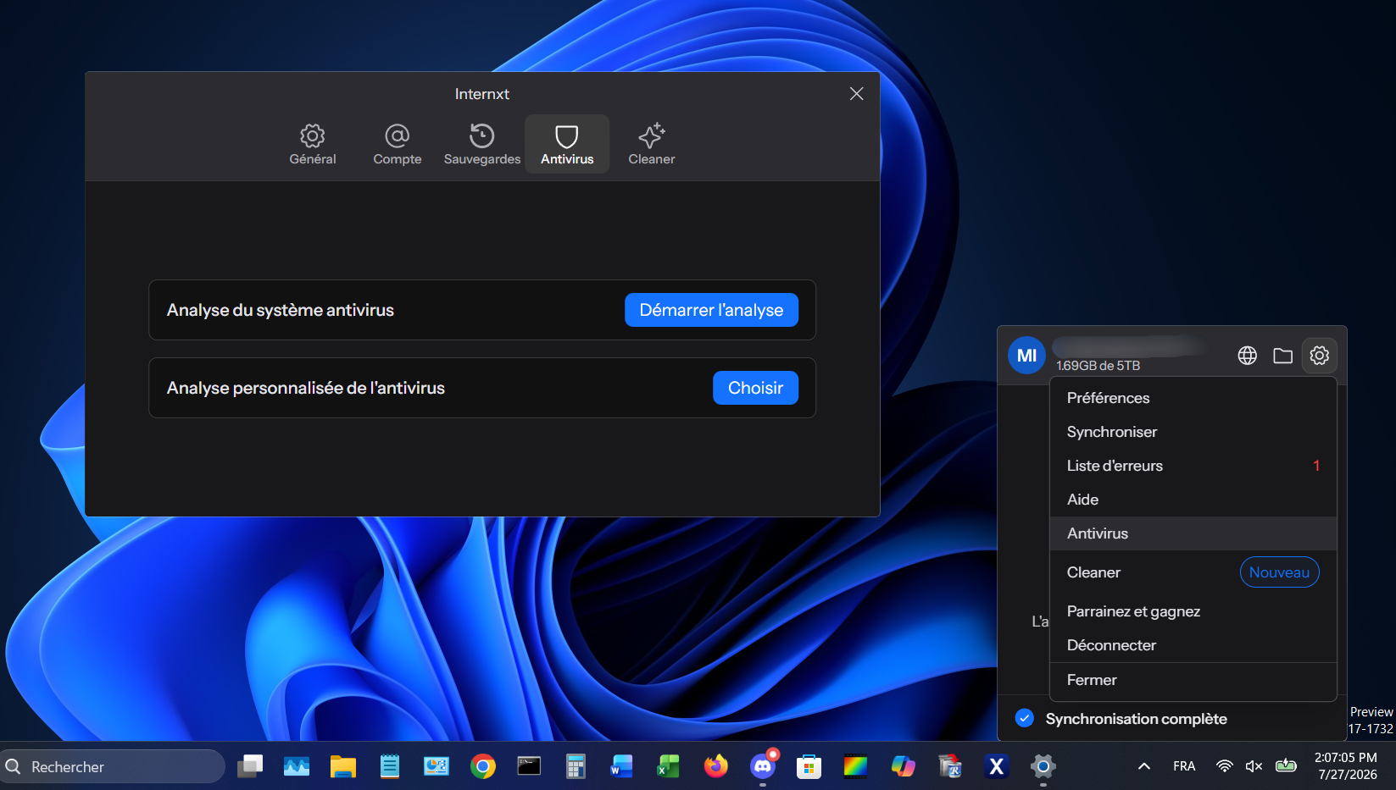Open Task View in the taskbar
Viewport: 1396px width, 790px height.
250,766
